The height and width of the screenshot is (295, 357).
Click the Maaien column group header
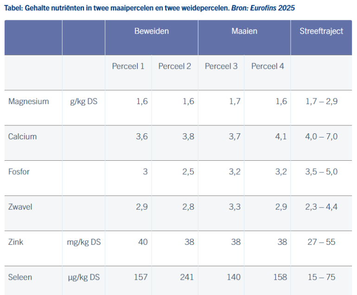click(244, 32)
